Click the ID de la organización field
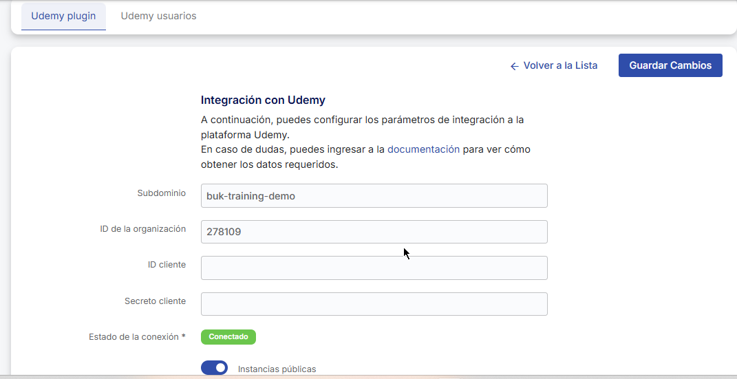Image resolution: width=737 pixels, height=379 pixels. click(374, 232)
